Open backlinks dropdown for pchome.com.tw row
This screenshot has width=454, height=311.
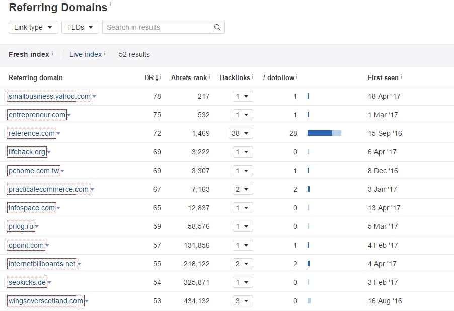pyautogui.click(x=243, y=171)
